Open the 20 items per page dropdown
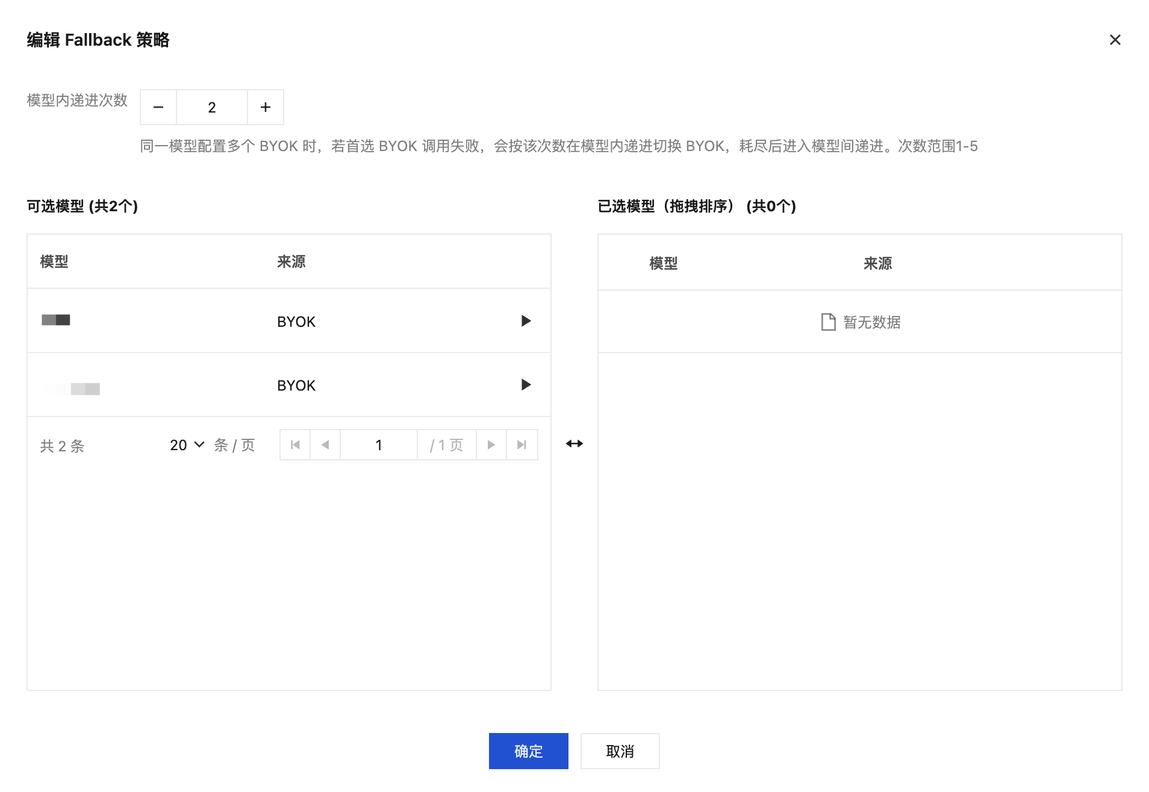Screen dimensions: 1149x792 tap(187, 445)
